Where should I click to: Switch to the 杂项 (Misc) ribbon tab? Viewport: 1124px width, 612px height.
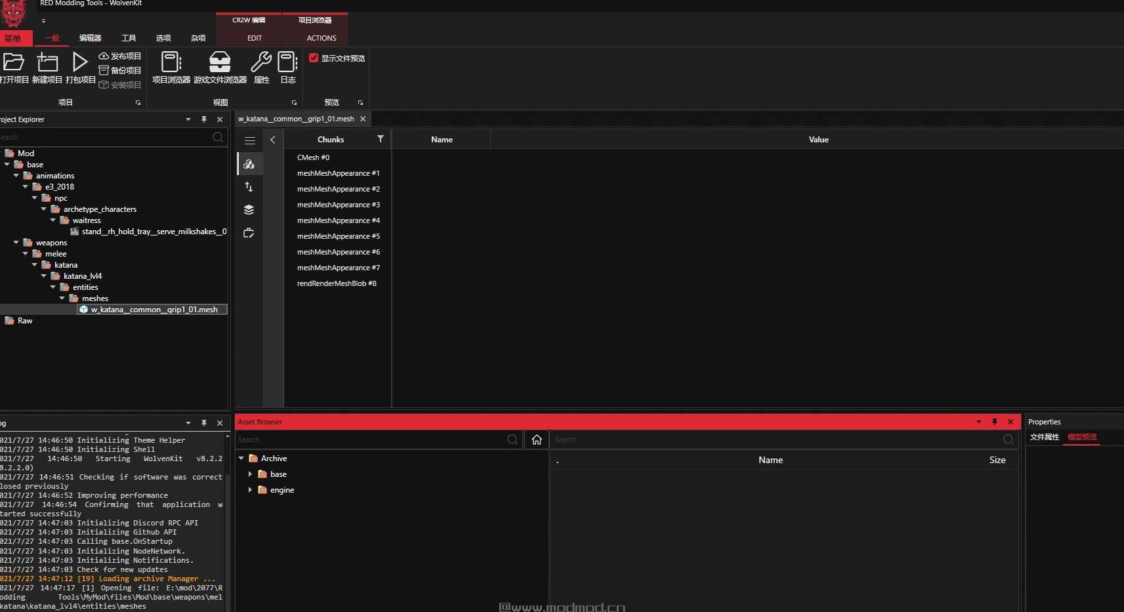click(x=198, y=38)
